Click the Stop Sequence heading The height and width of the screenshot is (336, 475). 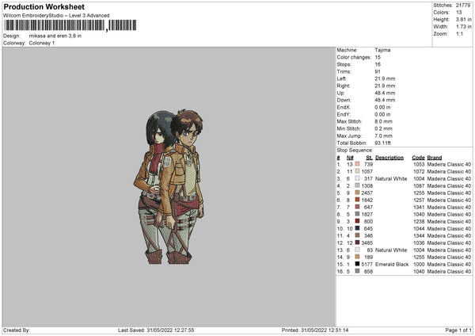coord(355,151)
